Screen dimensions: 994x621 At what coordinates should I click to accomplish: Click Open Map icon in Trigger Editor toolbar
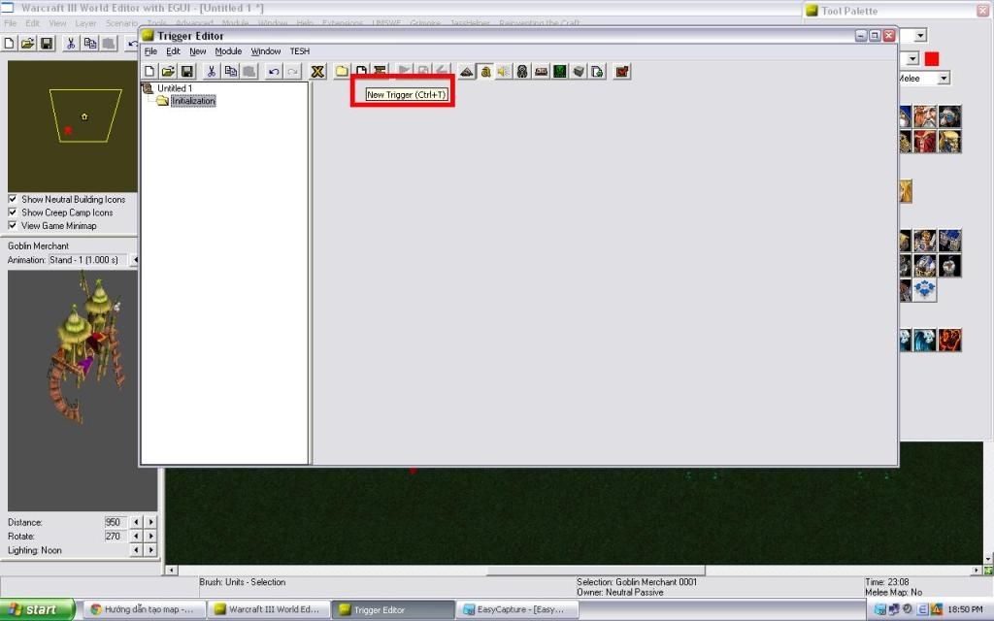coord(168,72)
